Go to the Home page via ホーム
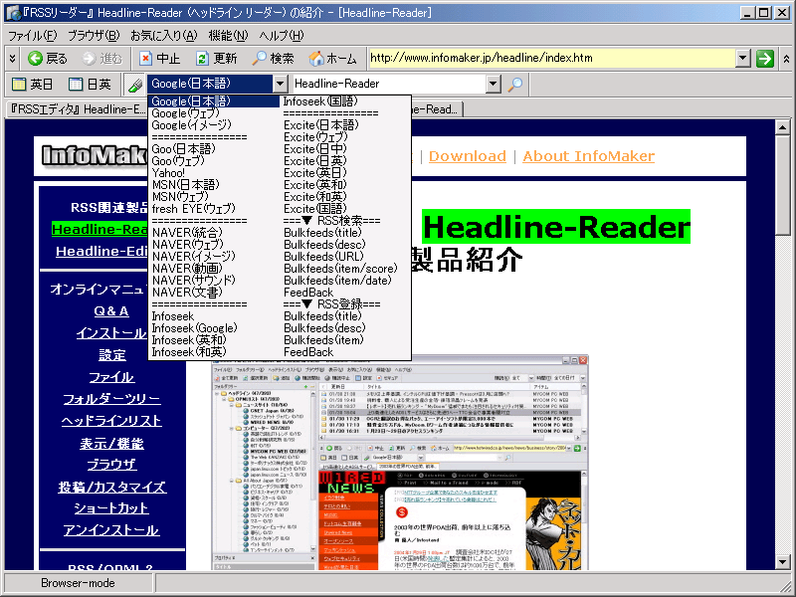This screenshot has width=796, height=597. click(x=332, y=59)
